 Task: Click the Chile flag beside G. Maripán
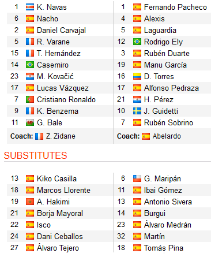point(137,178)
